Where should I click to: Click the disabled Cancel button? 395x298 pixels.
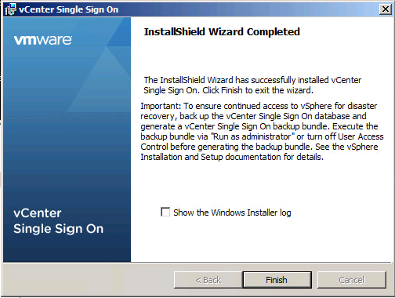(352, 280)
